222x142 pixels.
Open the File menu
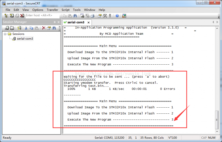coord(8,10)
